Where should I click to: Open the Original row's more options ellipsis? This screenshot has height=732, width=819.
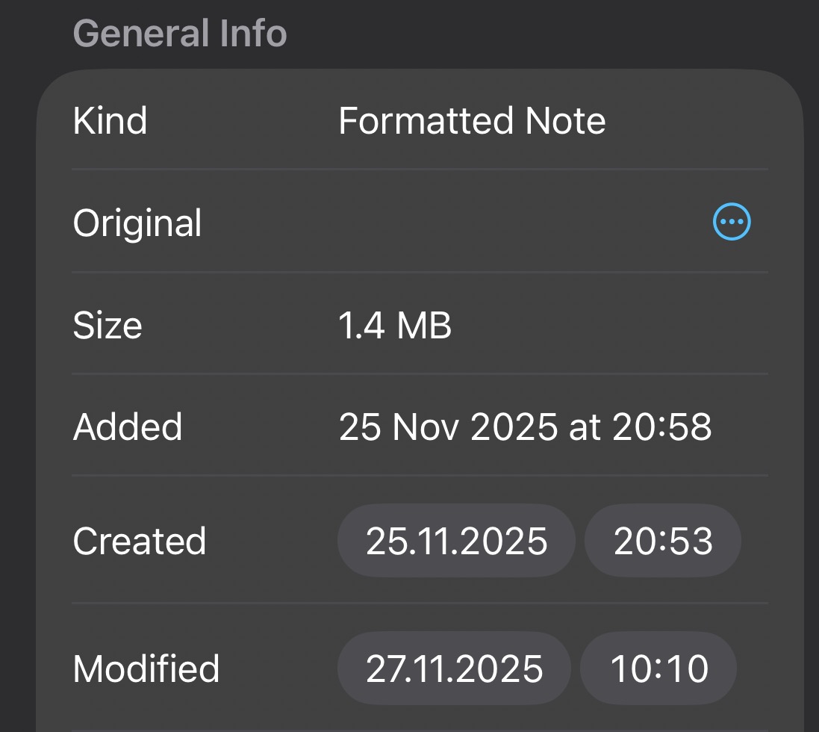pos(732,222)
